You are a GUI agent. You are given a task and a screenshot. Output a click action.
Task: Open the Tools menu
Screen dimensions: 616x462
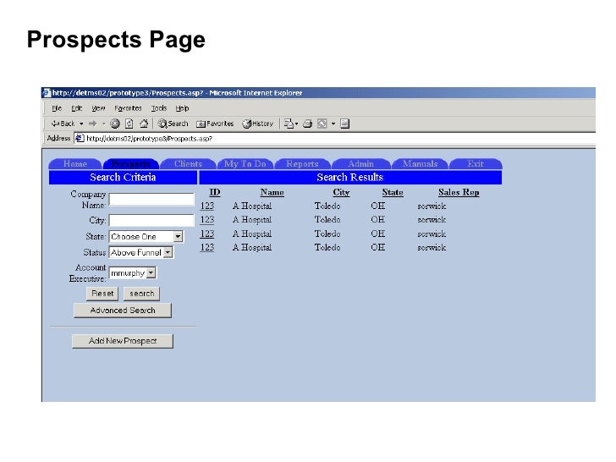point(159,108)
